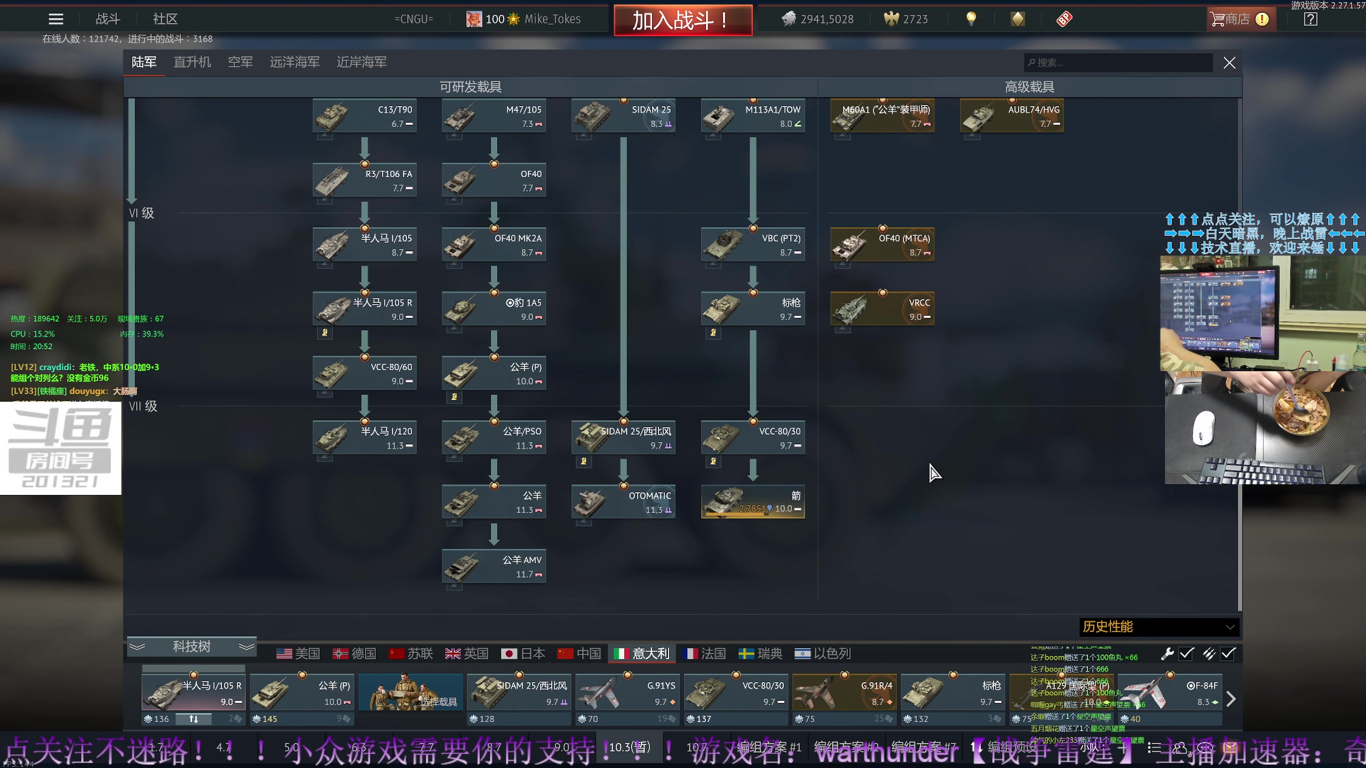
Task: Select the 法国 nation tab
Action: click(x=704, y=654)
